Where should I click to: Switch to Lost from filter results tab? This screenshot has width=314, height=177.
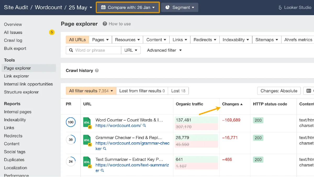coord(142,91)
